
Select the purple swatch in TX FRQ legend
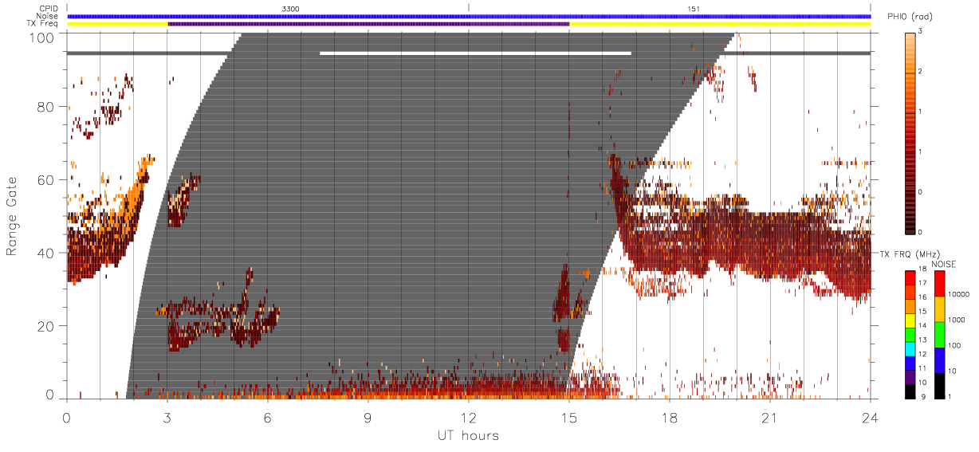[910, 377]
